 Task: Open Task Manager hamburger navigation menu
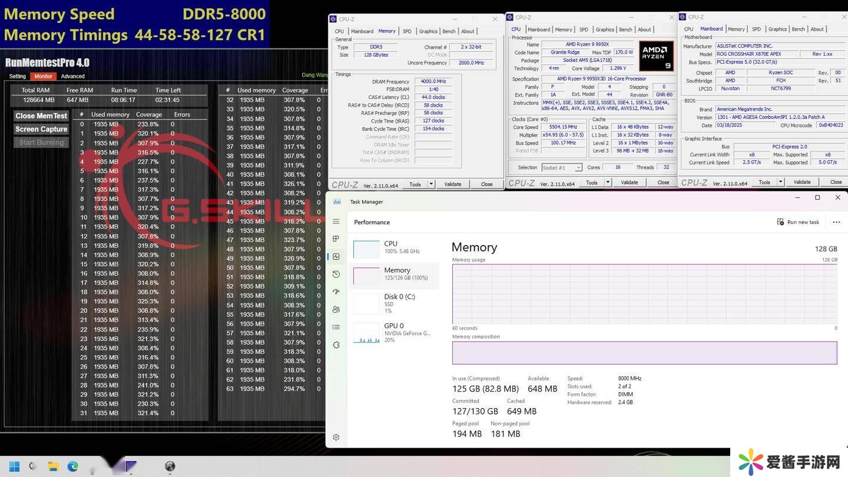[x=336, y=221]
